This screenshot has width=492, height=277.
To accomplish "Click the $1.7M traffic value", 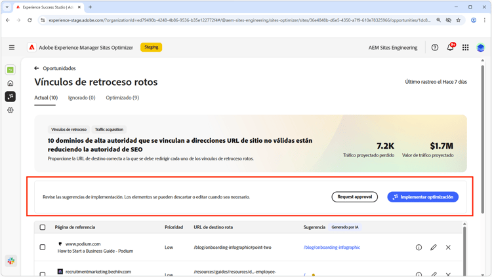I will click(441, 146).
